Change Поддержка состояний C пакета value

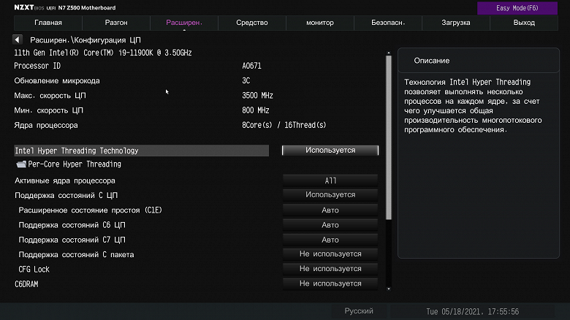pyautogui.click(x=330, y=254)
